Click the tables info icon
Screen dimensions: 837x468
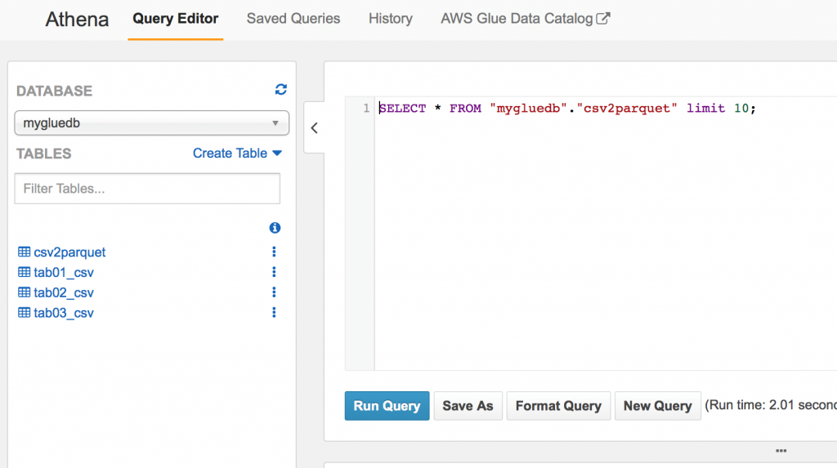tap(275, 228)
